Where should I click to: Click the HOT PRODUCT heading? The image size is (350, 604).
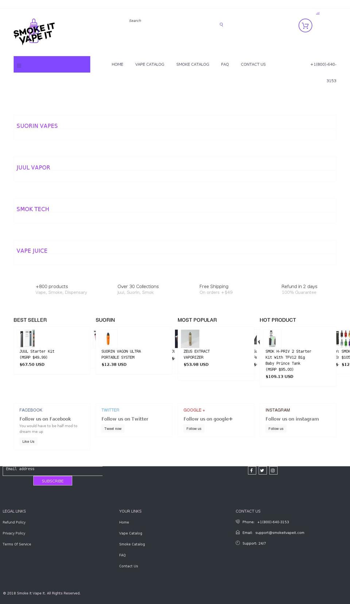278,320
